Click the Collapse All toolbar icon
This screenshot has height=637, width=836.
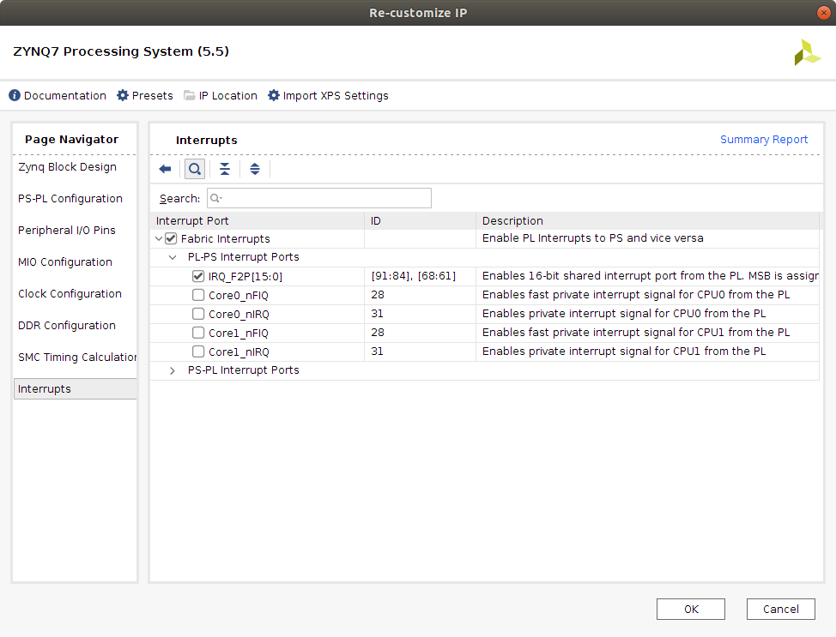tap(225, 170)
